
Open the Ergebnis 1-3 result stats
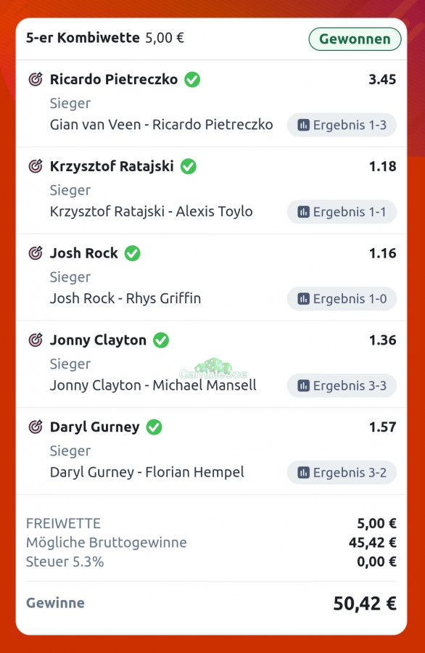342,125
